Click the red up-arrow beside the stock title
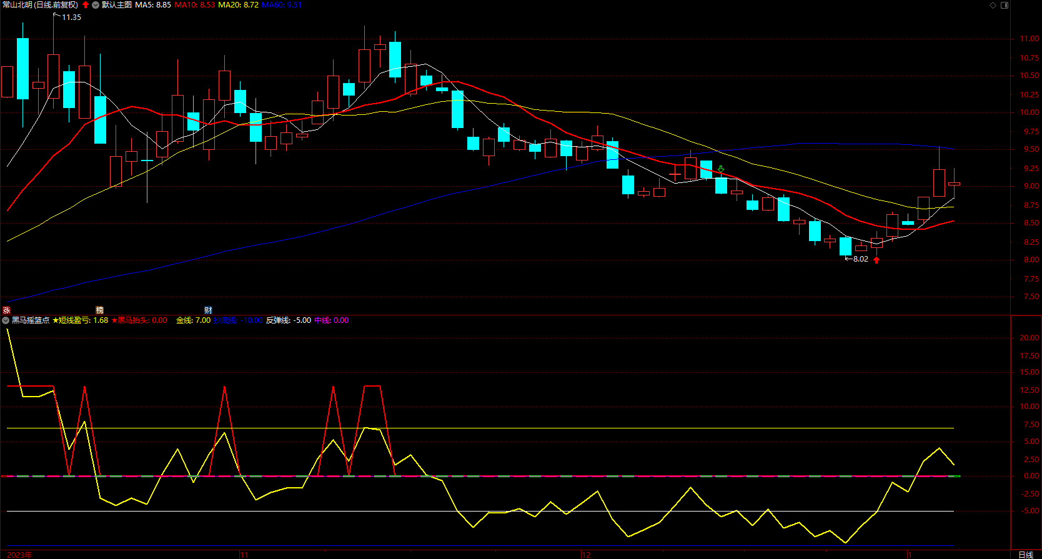Image resolution: width=1042 pixels, height=559 pixels. (x=86, y=5)
